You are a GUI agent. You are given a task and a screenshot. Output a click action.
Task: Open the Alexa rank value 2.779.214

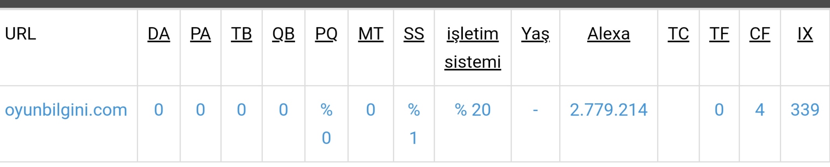(609, 110)
